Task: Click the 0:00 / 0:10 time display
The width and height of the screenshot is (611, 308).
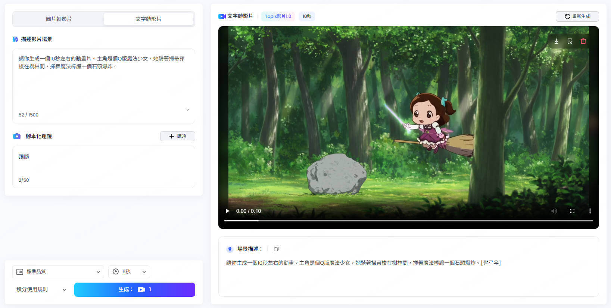Action: [x=249, y=211]
